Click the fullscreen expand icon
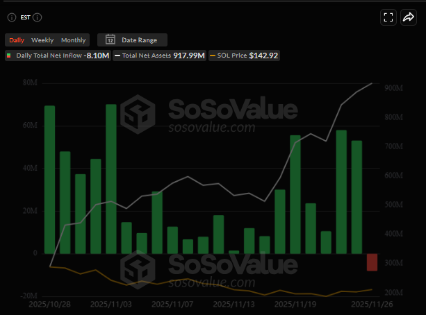Viewport: 426px width, 315px height. (389, 17)
